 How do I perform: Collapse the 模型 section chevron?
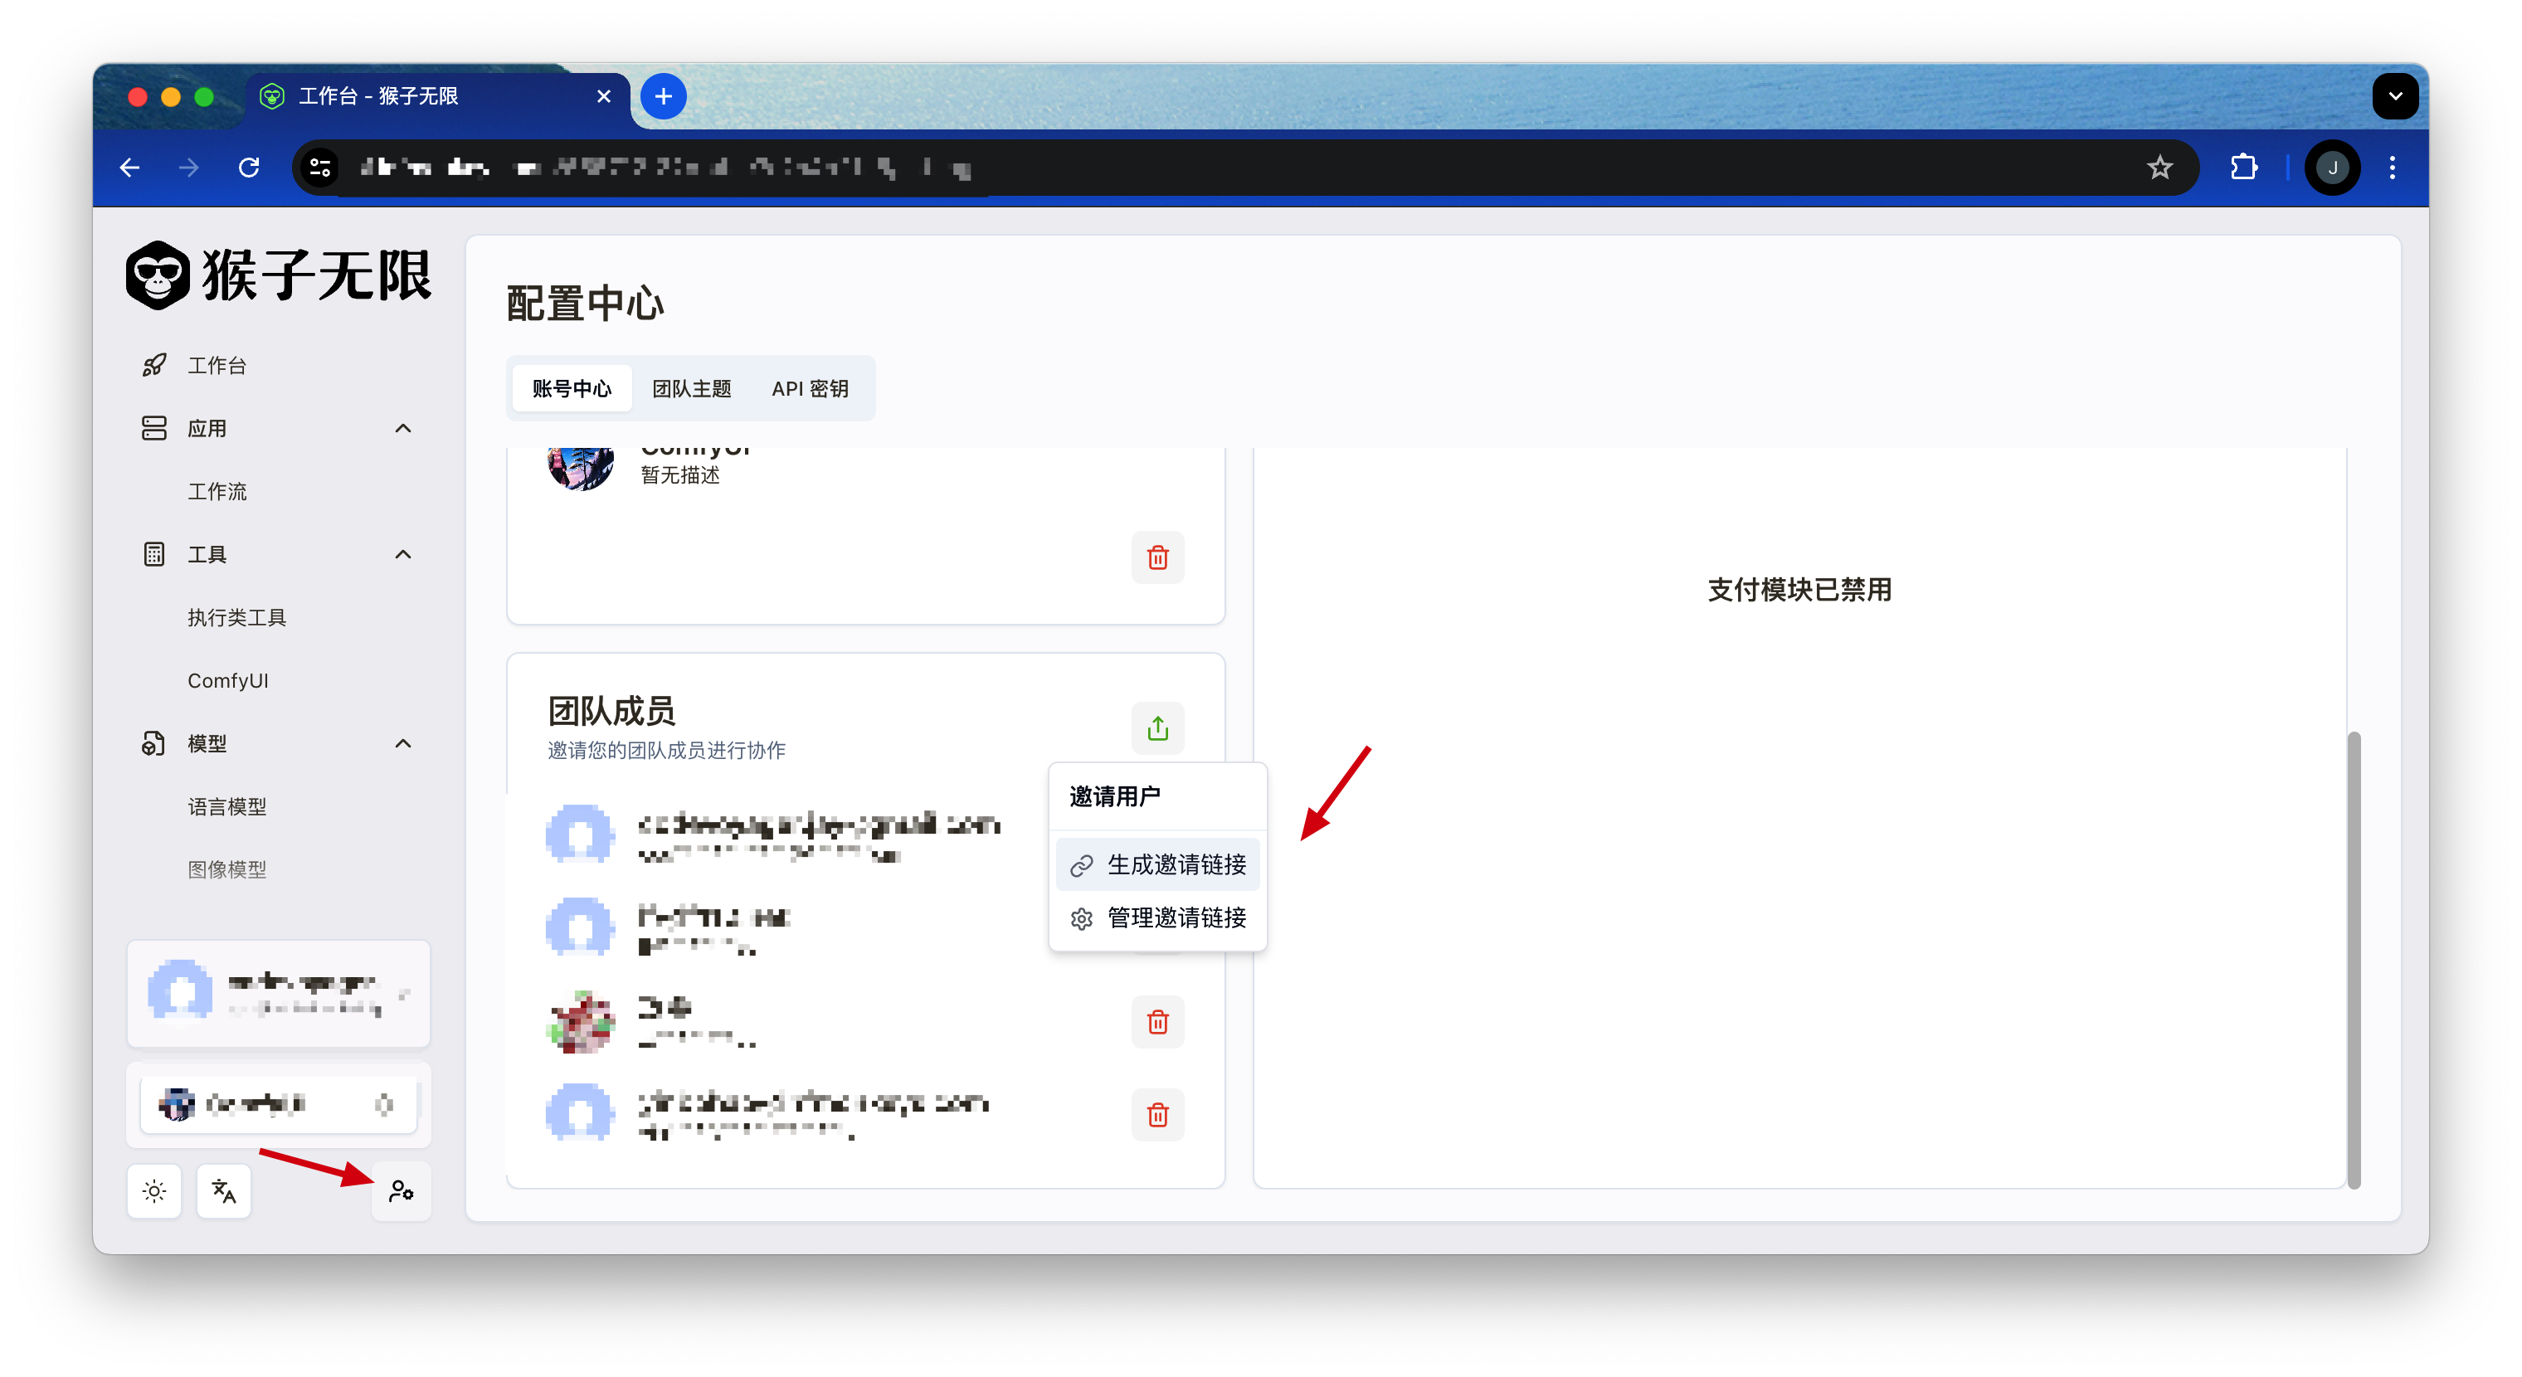402,742
